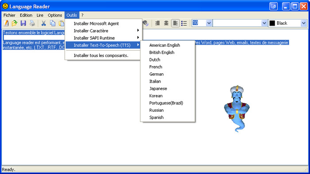Align text right with the toolbar icon
Image resolution: width=310 pixels, height=174 pixels.
pyautogui.click(x=157, y=23)
